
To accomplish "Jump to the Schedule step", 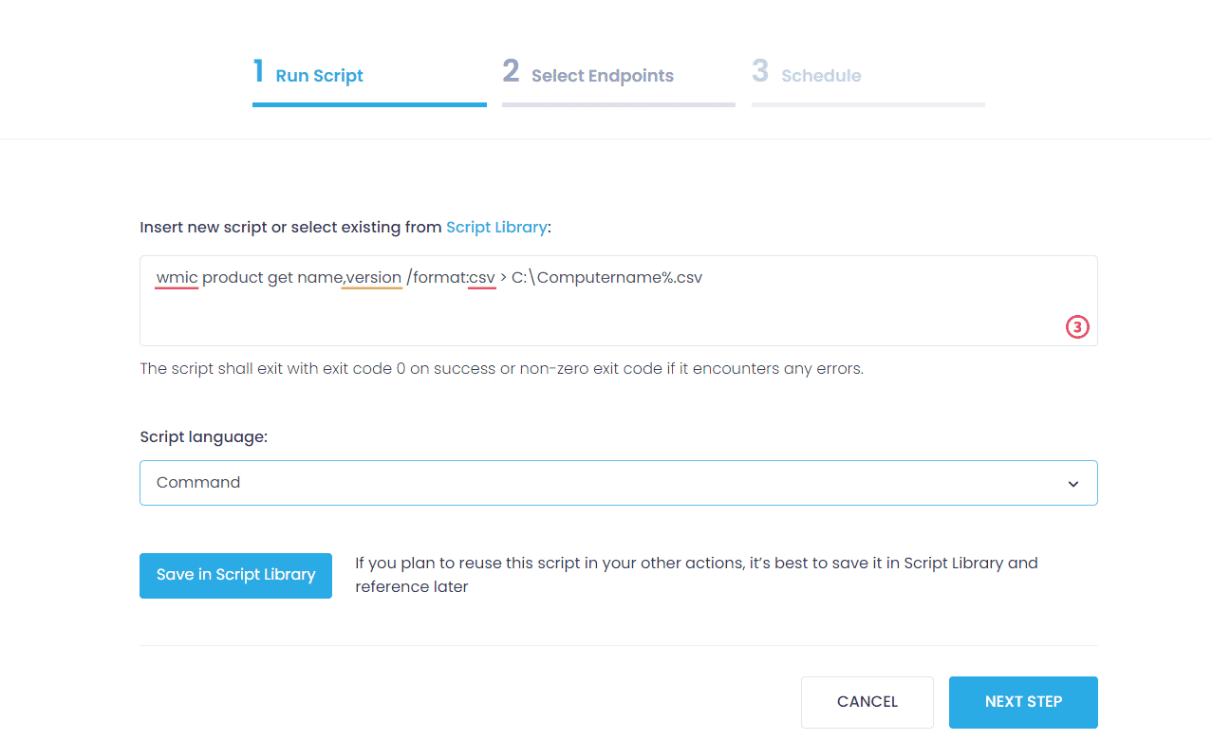I will click(822, 76).
